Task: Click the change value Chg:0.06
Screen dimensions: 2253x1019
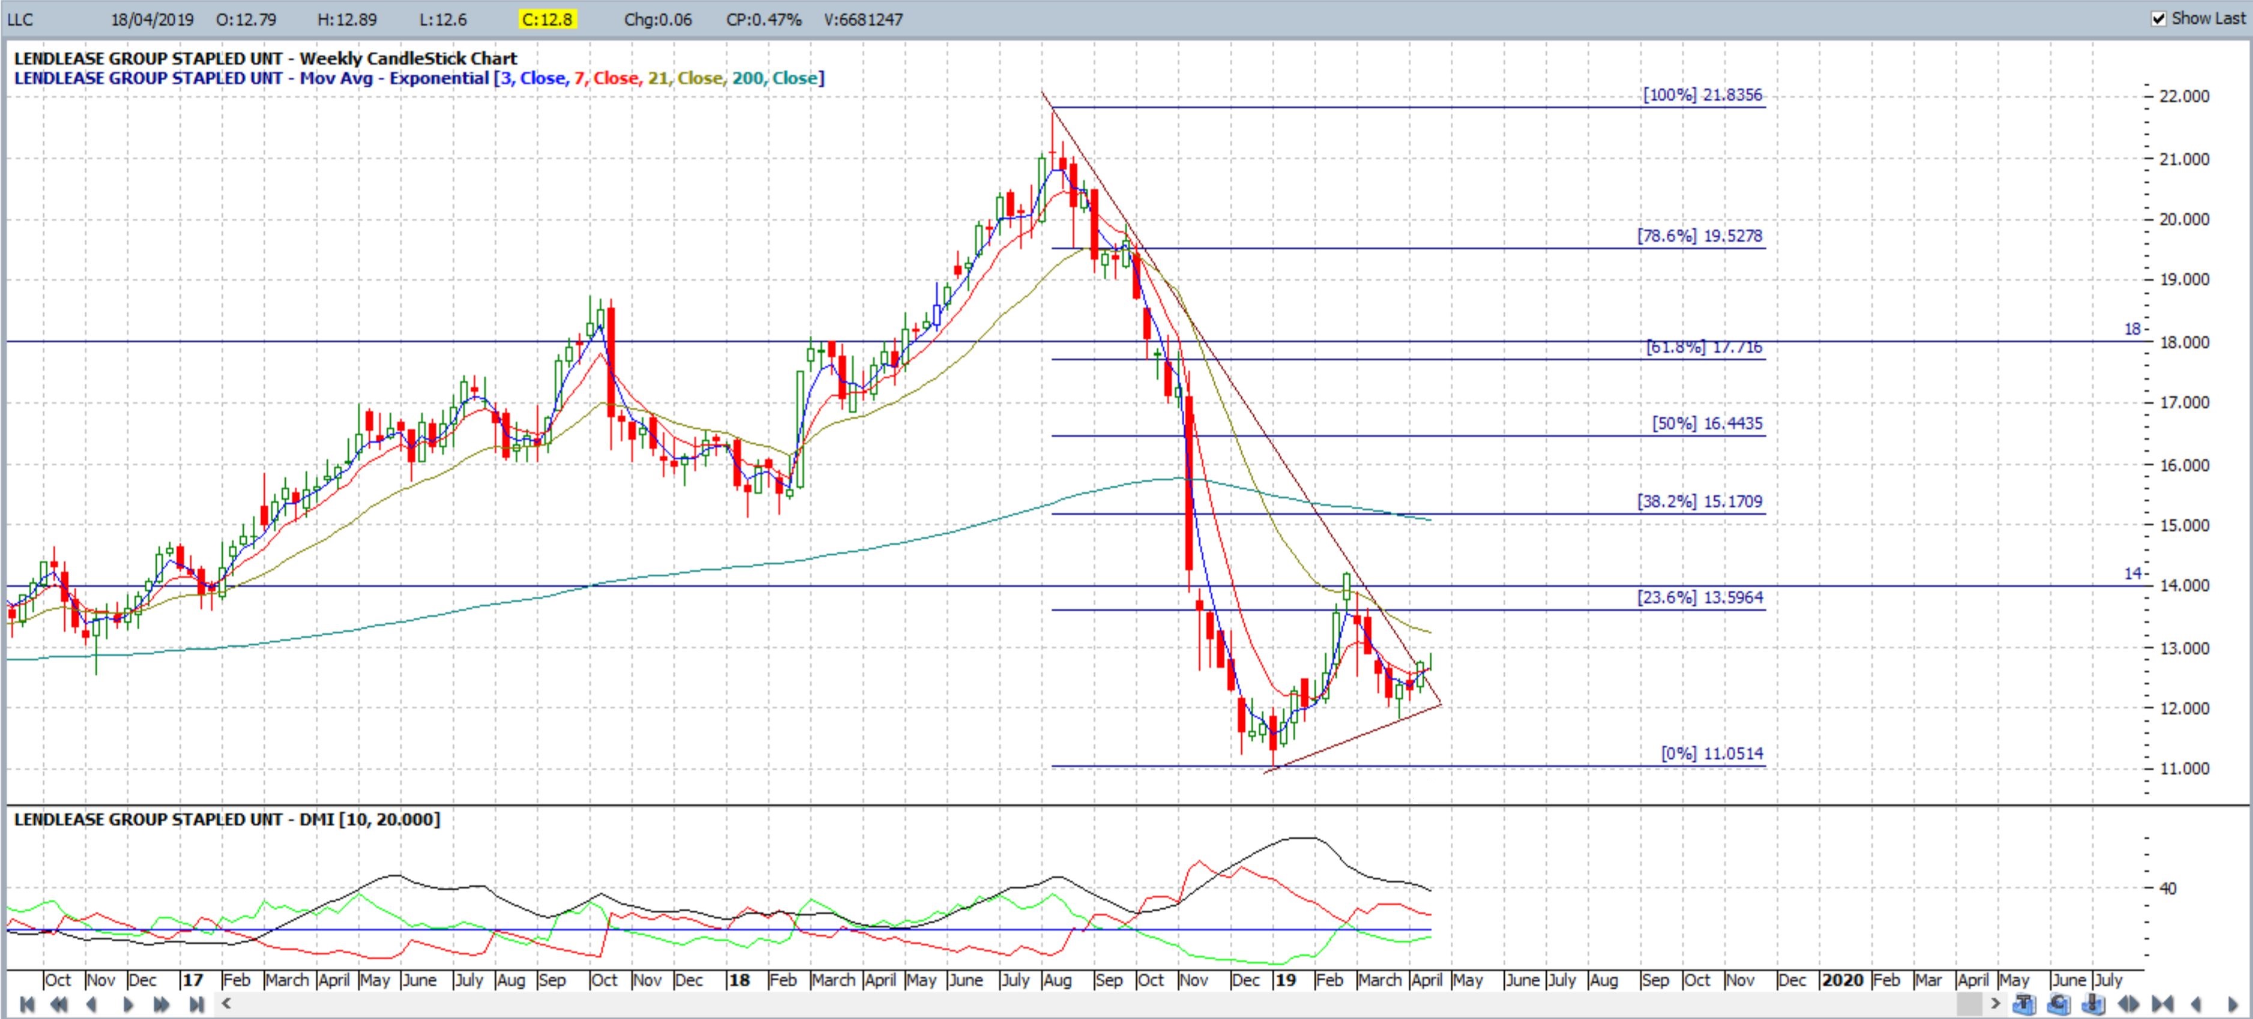Action: tap(658, 19)
